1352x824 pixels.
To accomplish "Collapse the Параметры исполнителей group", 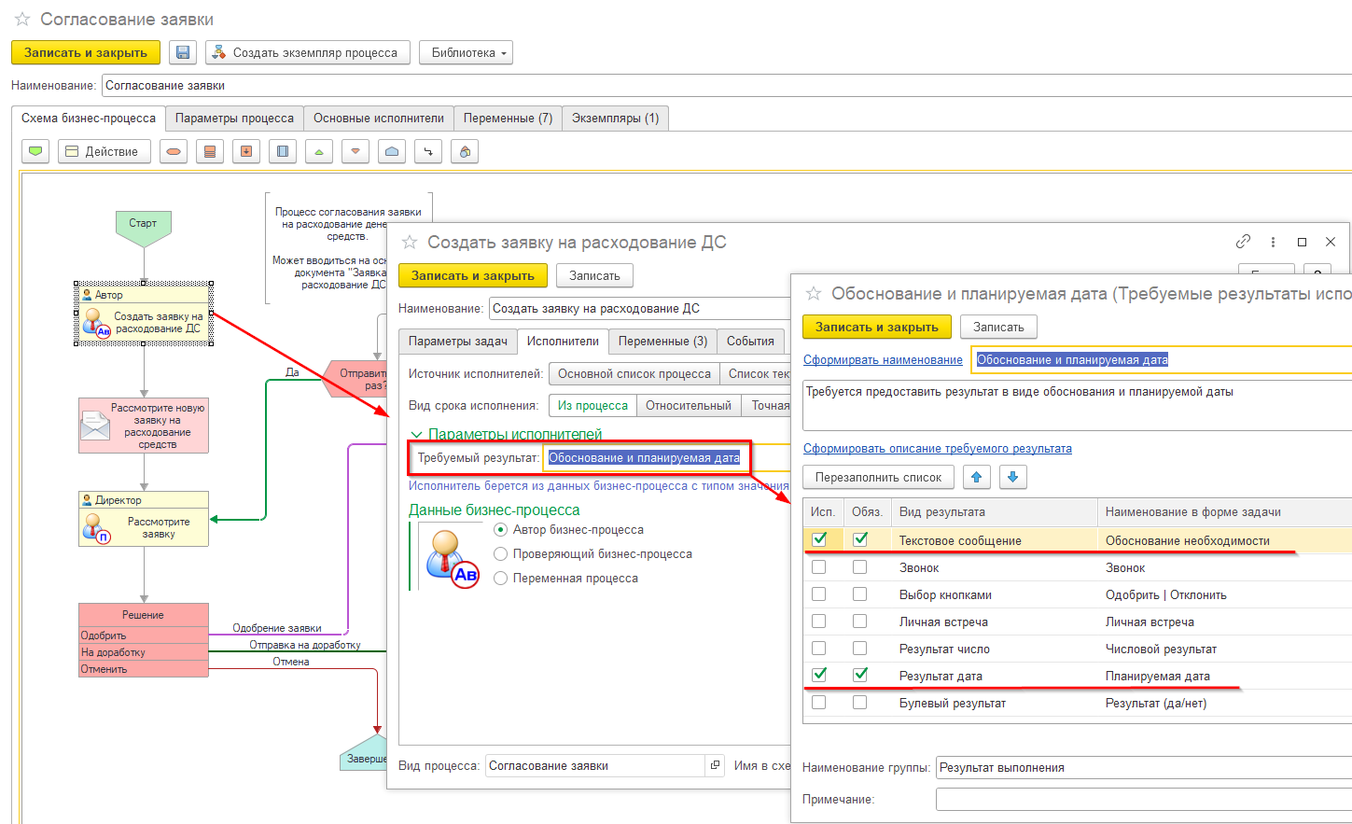I will [x=416, y=435].
